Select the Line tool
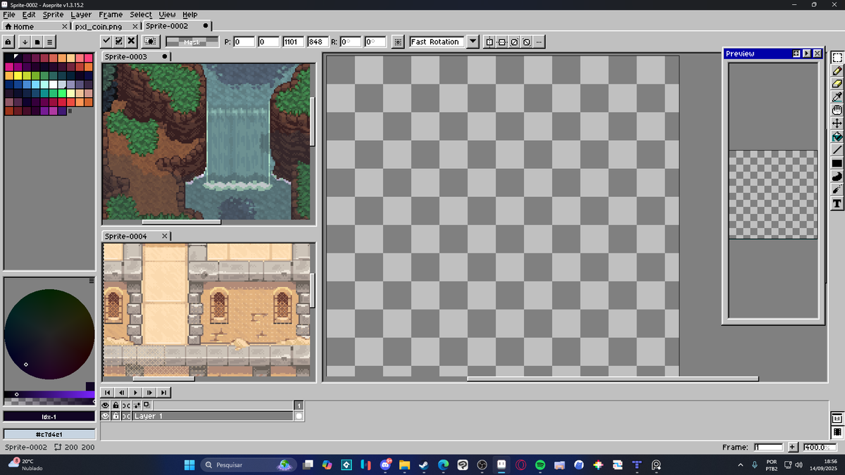 (837, 150)
